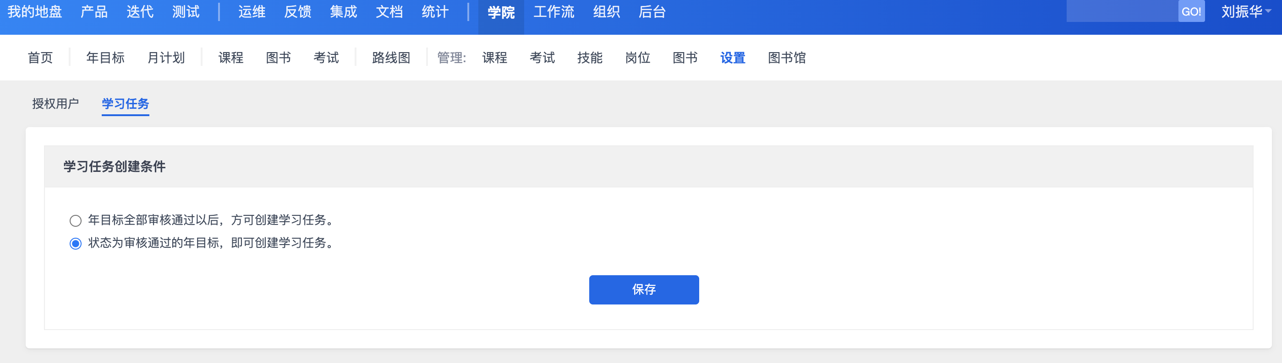Screen dimensions: 1282x363
Task: Open 工作流 top menu item
Action: click(x=553, y=12)
